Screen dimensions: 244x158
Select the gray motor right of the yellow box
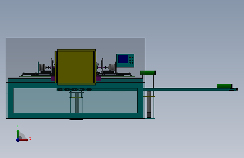[112, 67]
